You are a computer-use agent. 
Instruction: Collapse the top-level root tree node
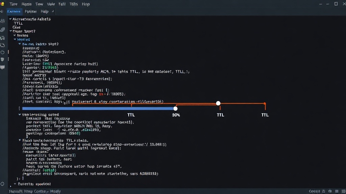tap(10, 19)
